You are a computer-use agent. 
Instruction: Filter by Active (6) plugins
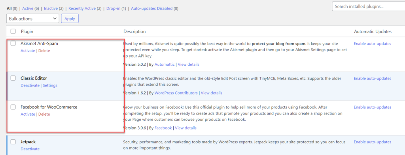(30, 9)
